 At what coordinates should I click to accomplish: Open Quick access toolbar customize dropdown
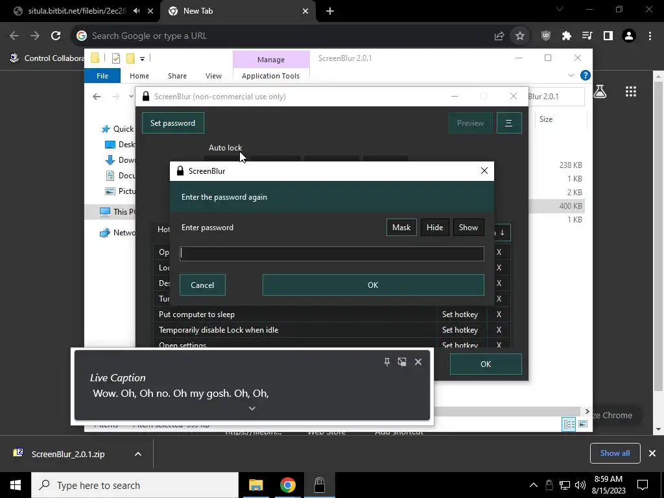(142, 58)
